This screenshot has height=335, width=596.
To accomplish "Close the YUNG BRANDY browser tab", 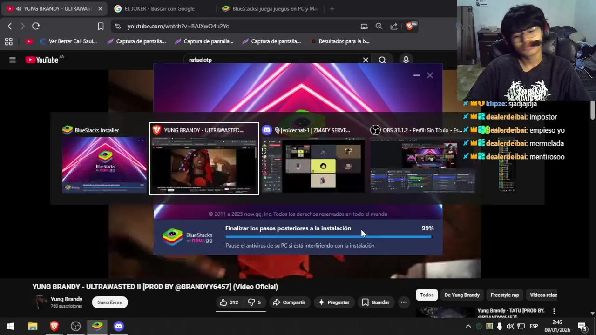I will [100, 9].
